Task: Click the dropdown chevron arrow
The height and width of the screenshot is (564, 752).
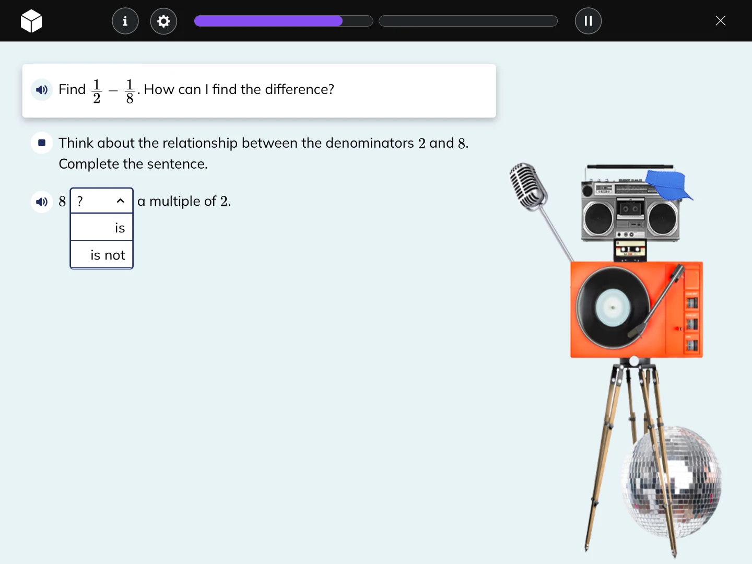Action: click(x=121, y=201)
